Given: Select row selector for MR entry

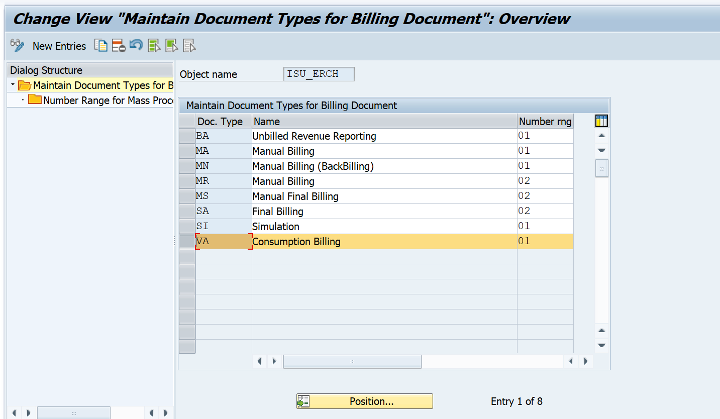Looking at the screenshot, I should point(187,181).
